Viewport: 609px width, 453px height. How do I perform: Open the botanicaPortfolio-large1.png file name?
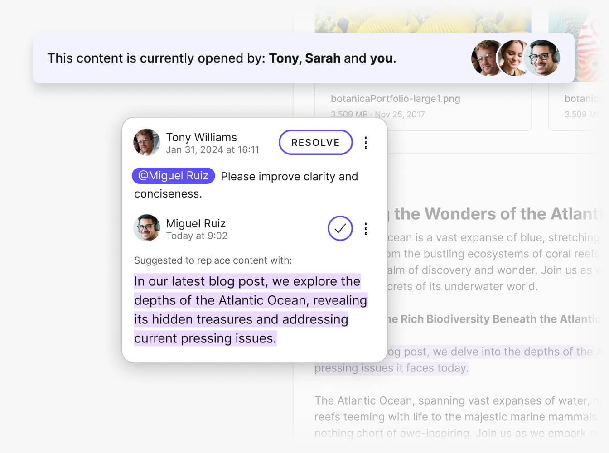coord(395,99)
